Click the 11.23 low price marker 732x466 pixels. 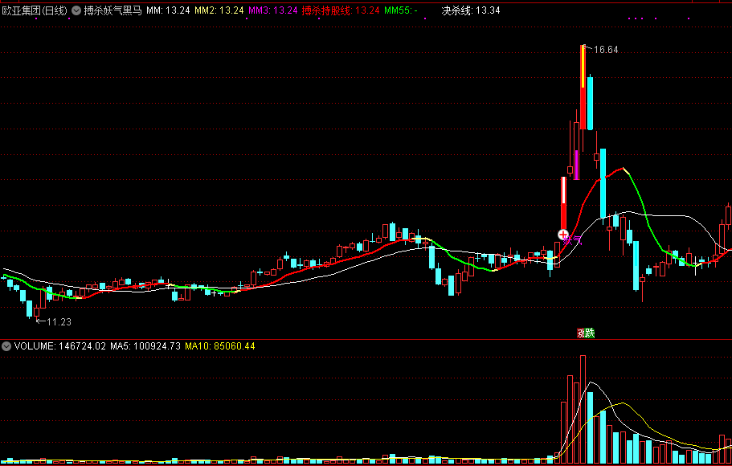(x=59, y=321)
